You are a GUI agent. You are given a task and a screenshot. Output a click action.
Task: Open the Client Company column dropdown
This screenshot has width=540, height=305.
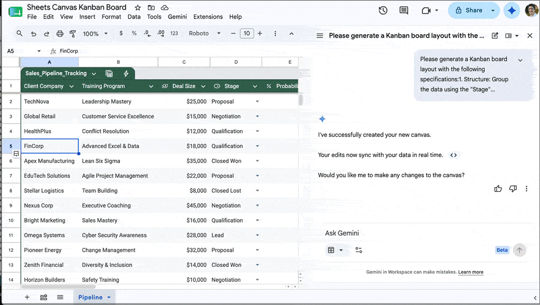coord(71,86)
